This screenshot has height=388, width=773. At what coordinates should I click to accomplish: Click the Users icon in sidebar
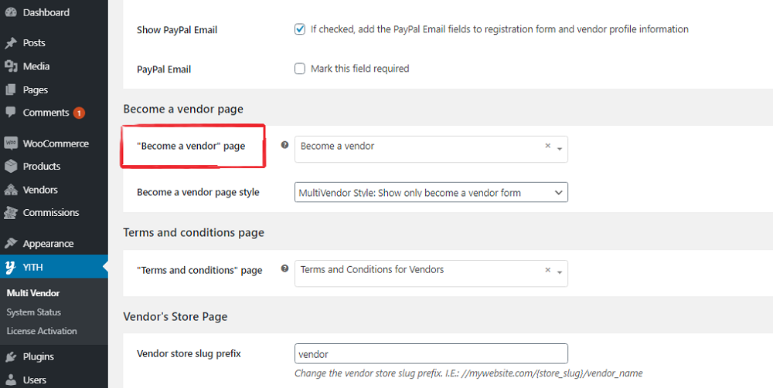click(11, 380)
